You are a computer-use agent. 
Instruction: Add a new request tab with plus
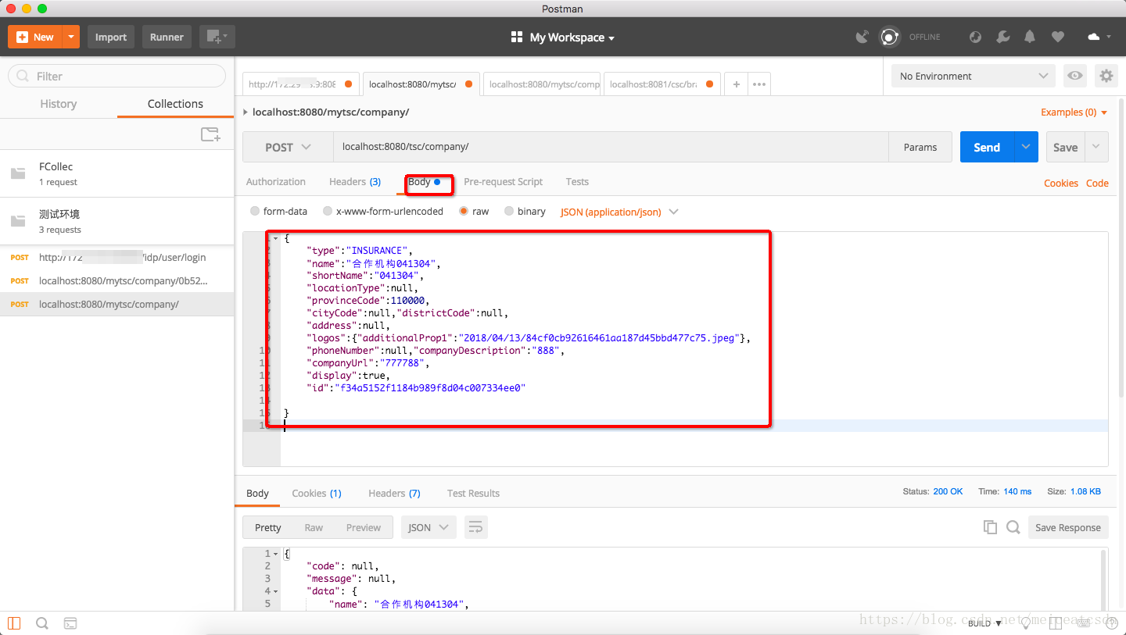(x=736, y=84)
